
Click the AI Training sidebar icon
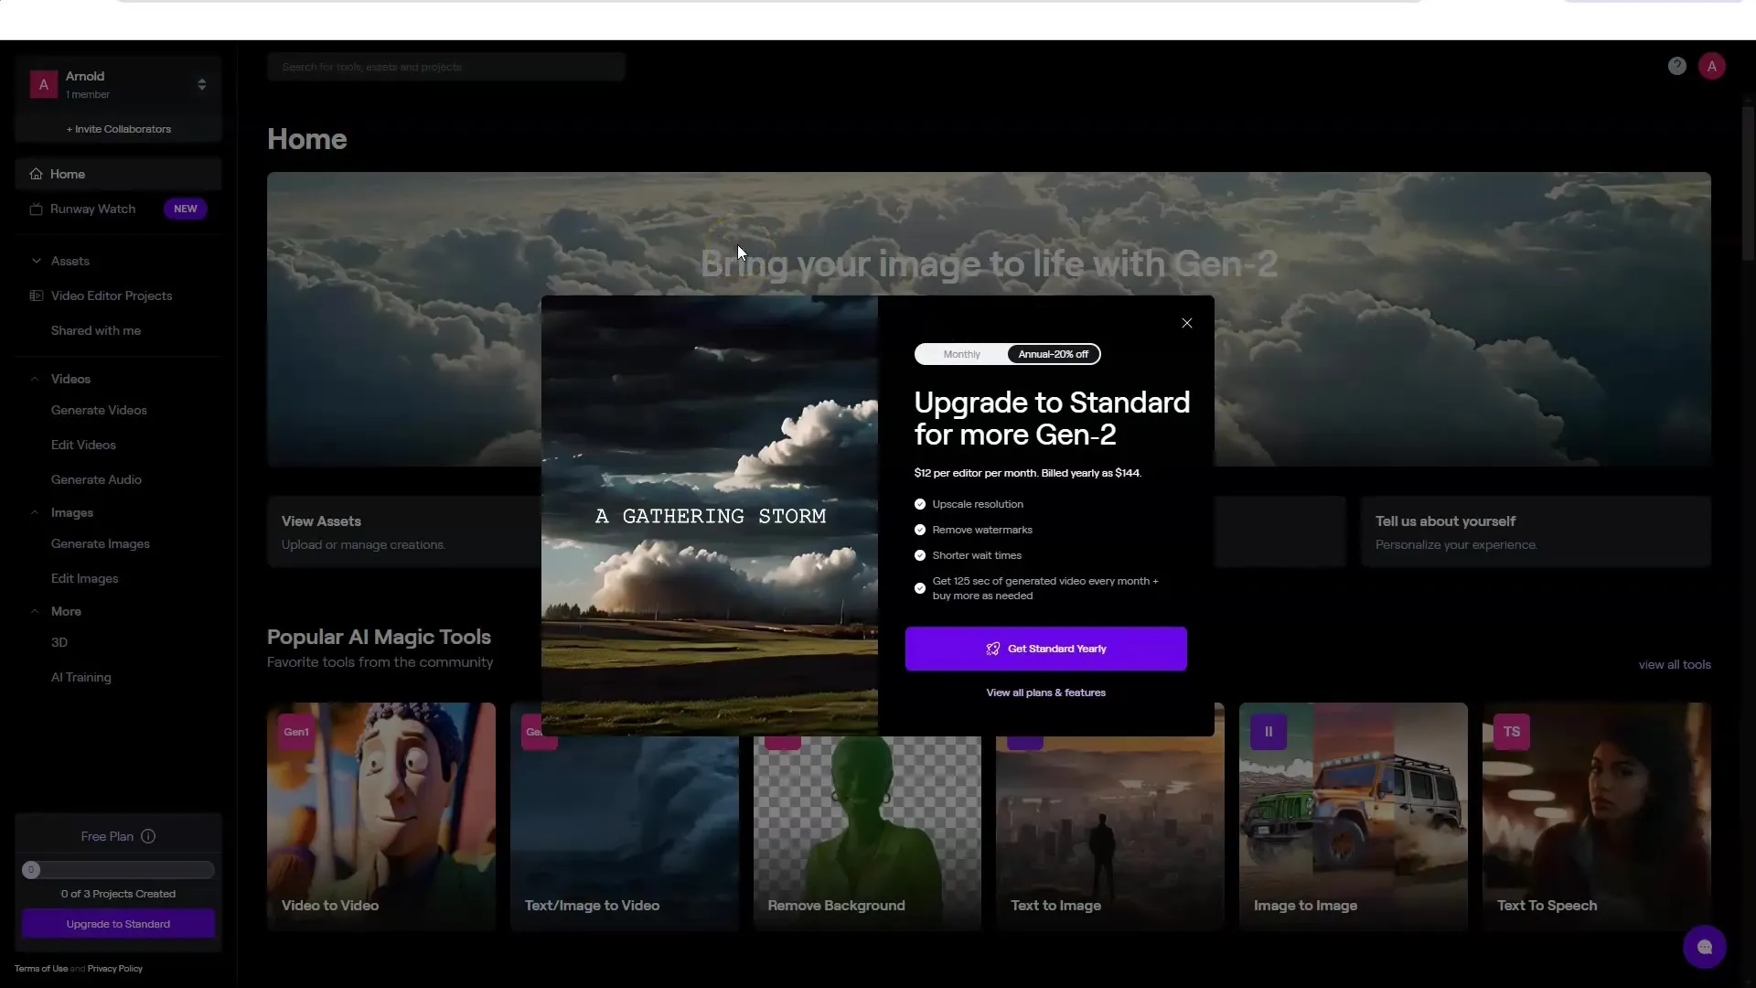(x=80, y=677)
